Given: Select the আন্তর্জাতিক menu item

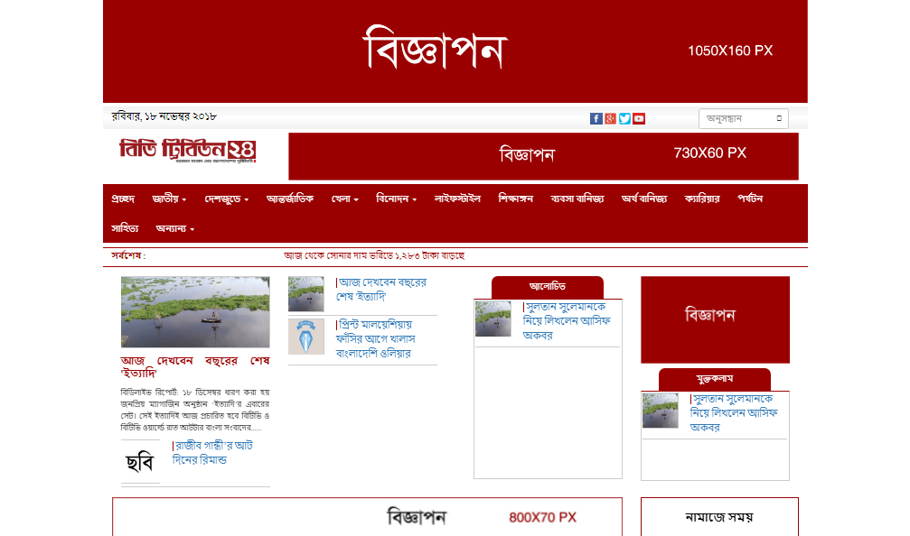Looking at the screenshot, I should (290, 199).
